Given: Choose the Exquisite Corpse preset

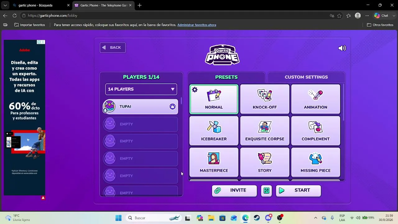Looking at the screenshot, I should [x=265, y=131].
